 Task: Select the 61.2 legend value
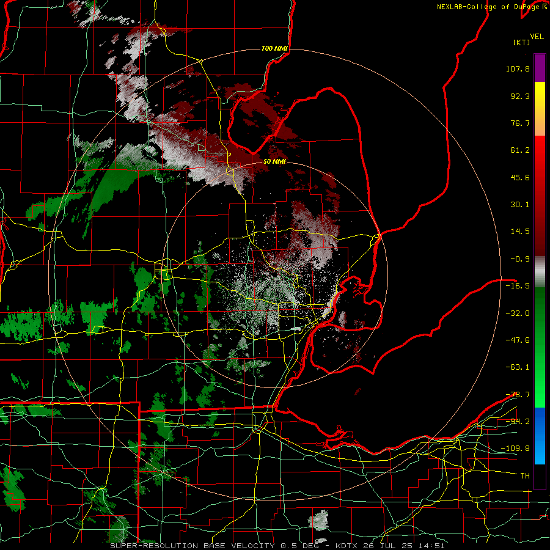tap(520, 150)
